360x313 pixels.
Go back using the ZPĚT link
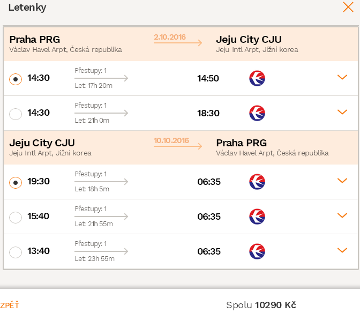(x=10, y=305)
